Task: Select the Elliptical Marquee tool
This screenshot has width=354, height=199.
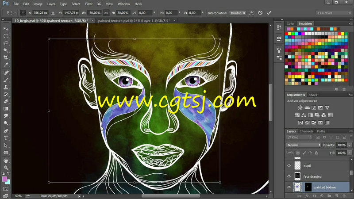Action: (6, 36)
